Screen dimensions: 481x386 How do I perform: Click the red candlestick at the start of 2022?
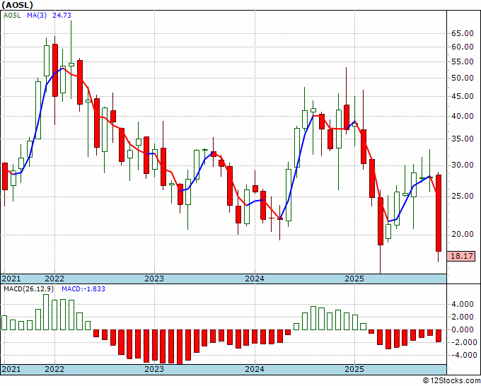(x=55, y=70)
